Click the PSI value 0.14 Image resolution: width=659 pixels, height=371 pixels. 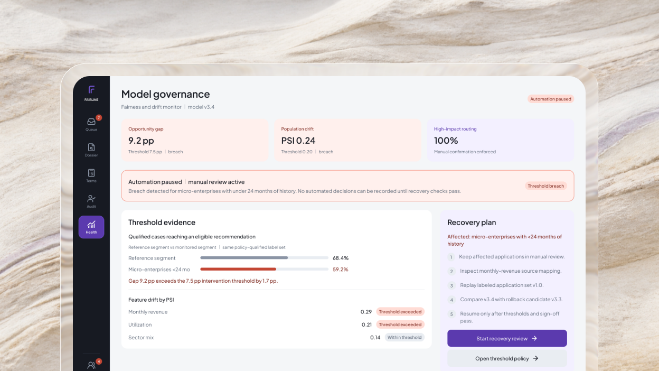[375, 337]
